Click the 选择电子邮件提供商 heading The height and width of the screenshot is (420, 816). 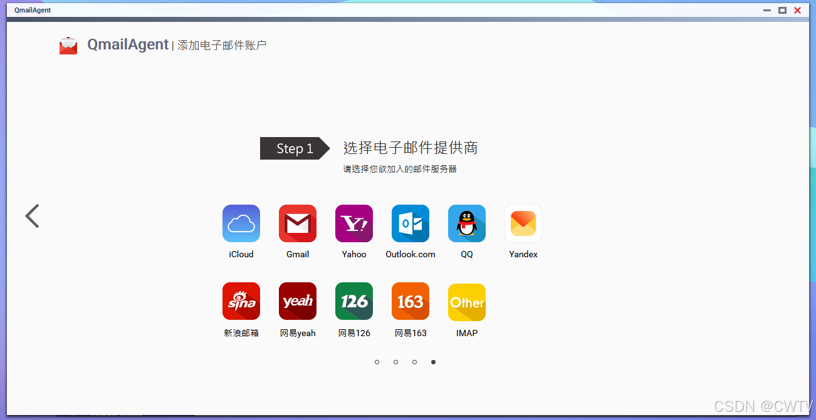click(411, 148)
